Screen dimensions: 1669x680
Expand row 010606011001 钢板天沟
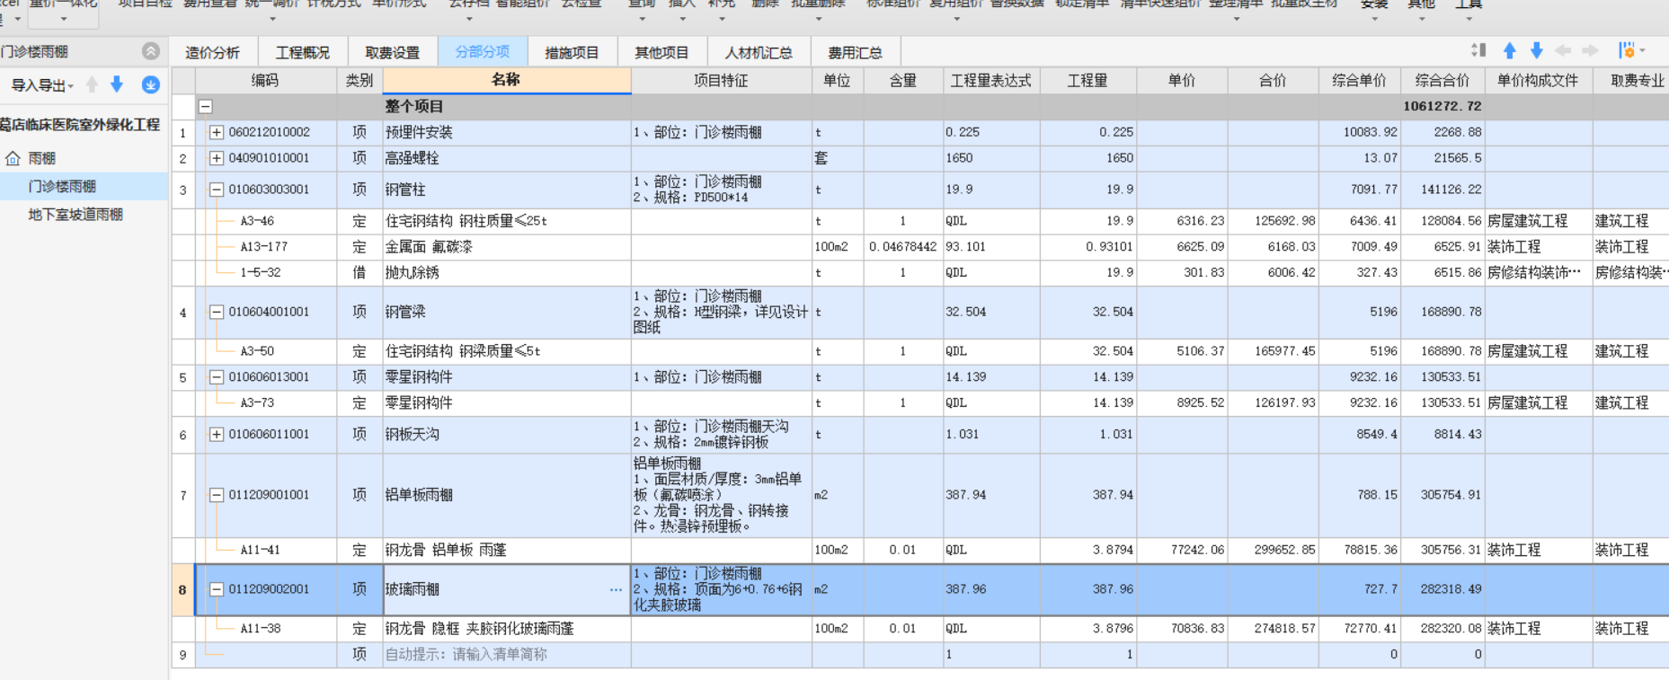(217, 434)
